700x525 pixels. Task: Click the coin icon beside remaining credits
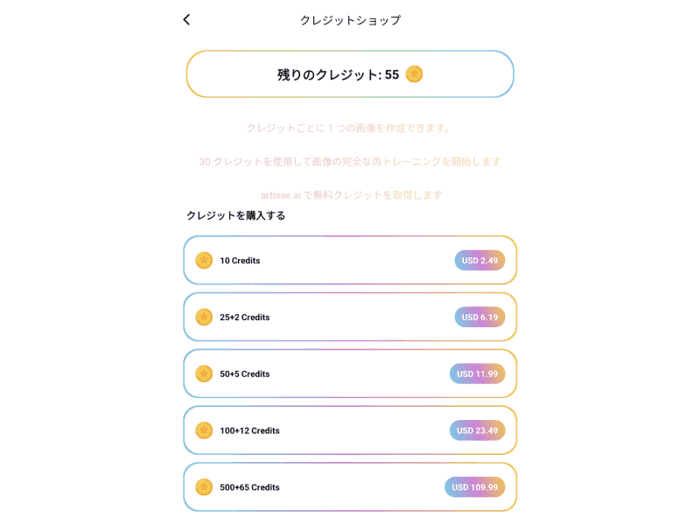pos(413,74)
